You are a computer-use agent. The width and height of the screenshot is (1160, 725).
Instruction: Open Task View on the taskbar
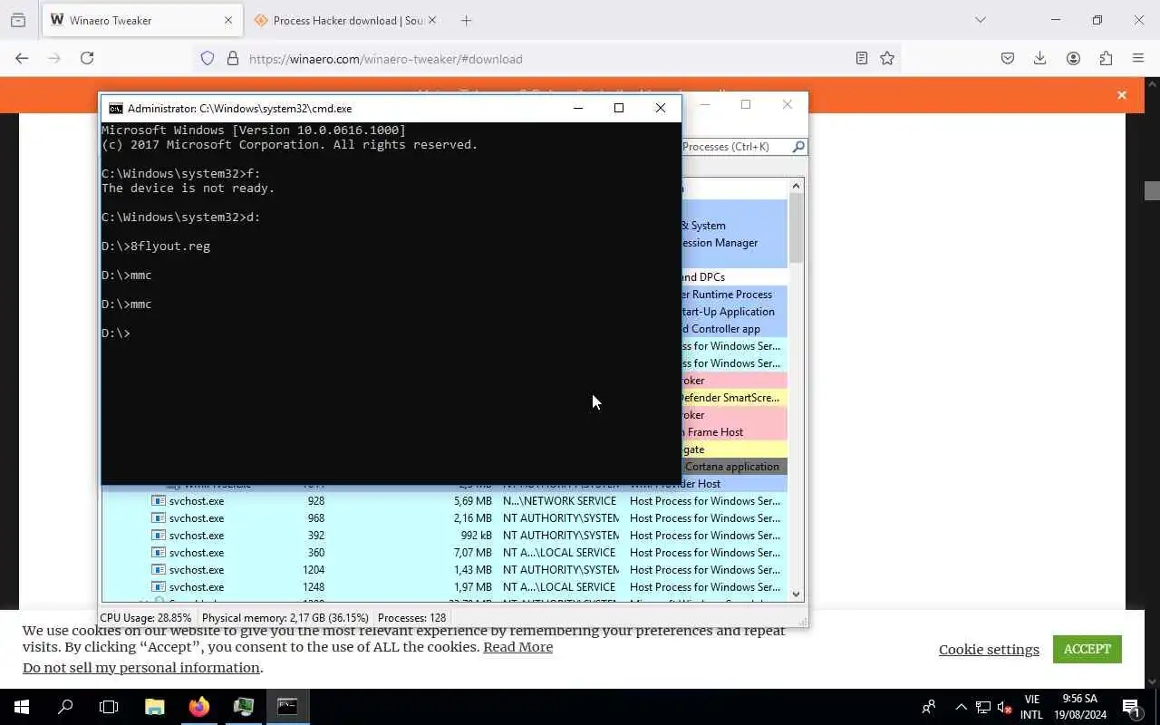point(109,707)
